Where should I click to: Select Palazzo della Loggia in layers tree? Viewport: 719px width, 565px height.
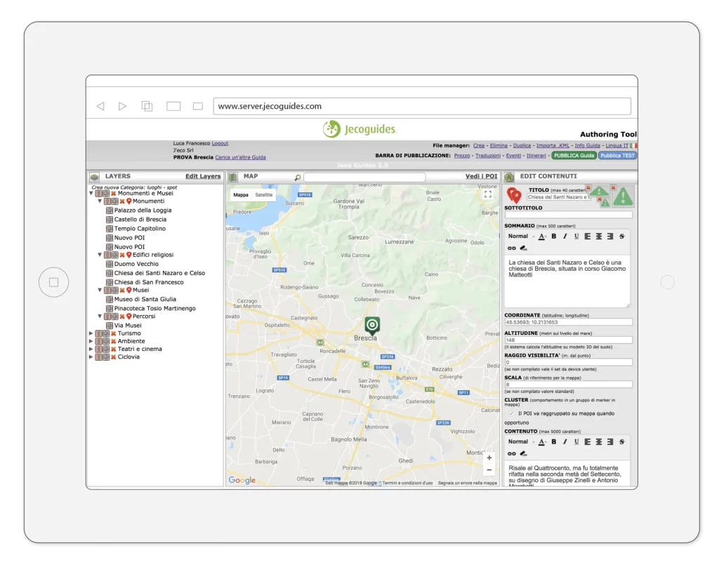click(x=143, y=210)
